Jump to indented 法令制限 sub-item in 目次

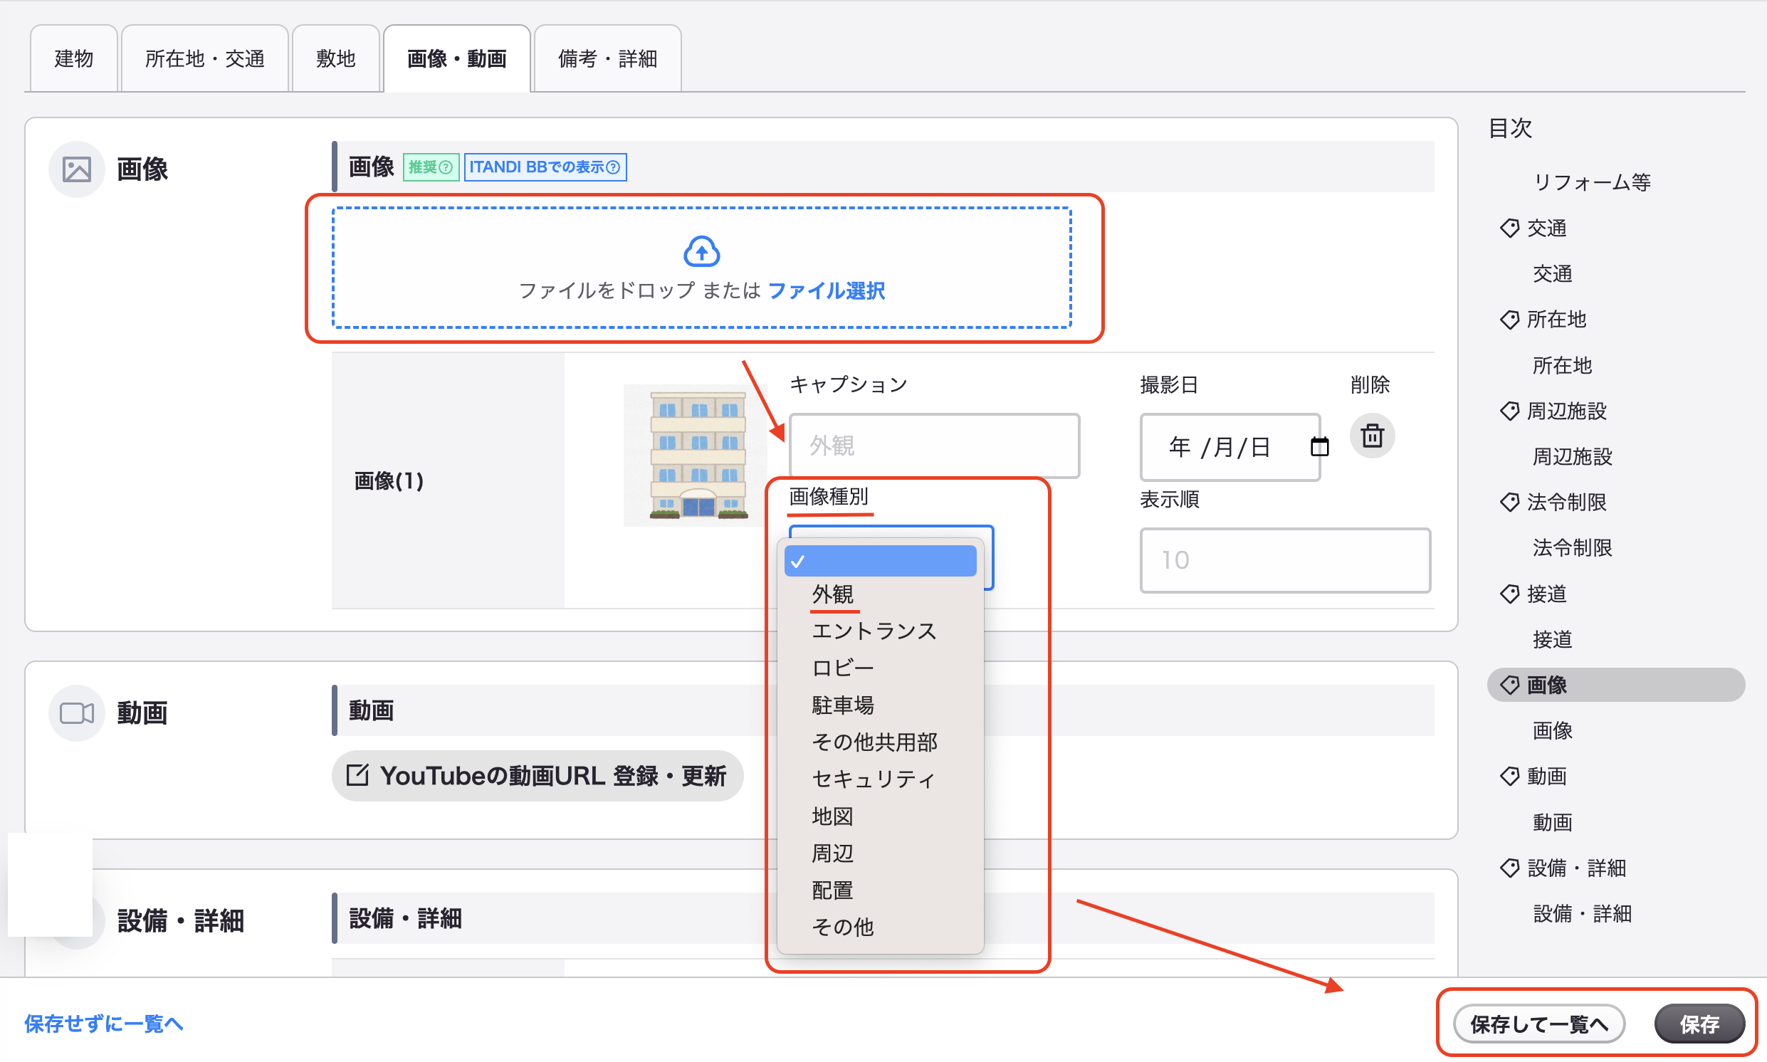tap(1571, 548)
